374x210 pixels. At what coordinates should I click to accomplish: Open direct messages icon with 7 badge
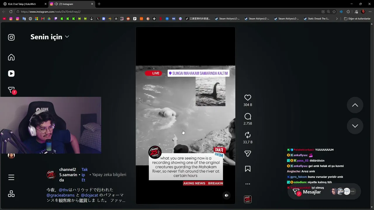coord(11,90)
